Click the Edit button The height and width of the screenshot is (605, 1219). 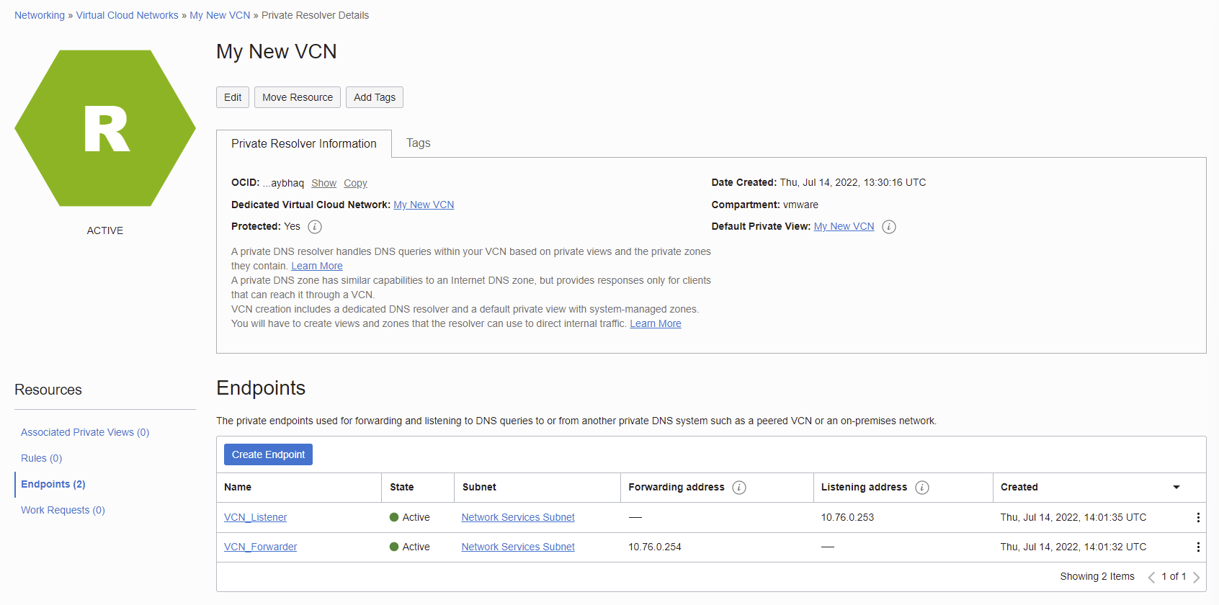(x=233, y=97)
